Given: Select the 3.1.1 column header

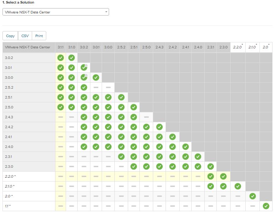Looking at the screenshot, I should 61,47.
